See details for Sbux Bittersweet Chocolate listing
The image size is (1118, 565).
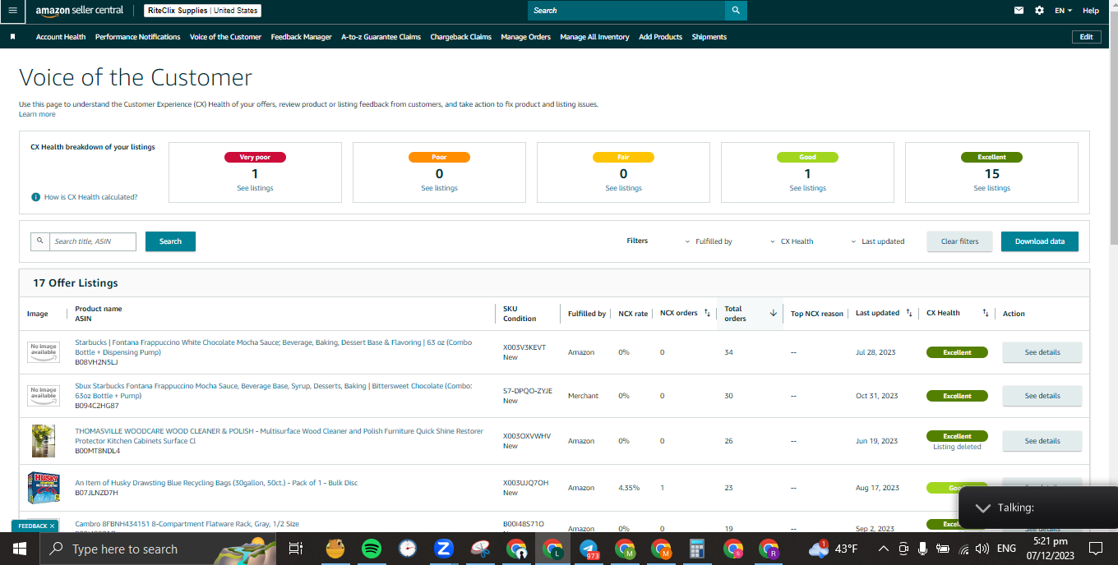click(1042, 396)
